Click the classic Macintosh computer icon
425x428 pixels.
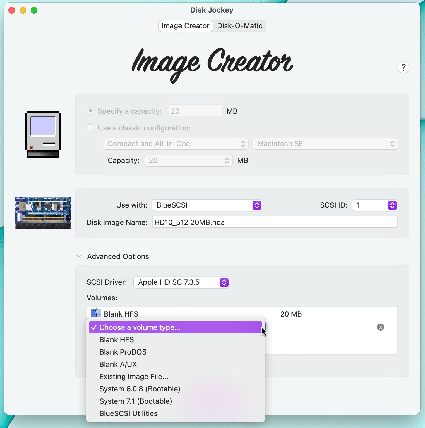(43, 135)
